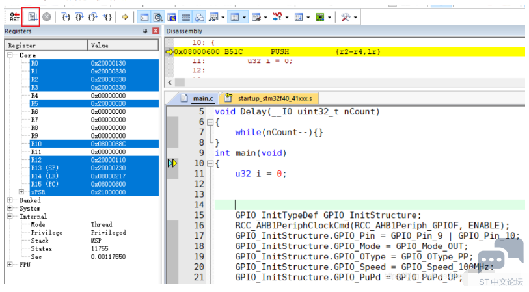
Task: Select R15 (PC) register row
Action: [x=94, y=184]
